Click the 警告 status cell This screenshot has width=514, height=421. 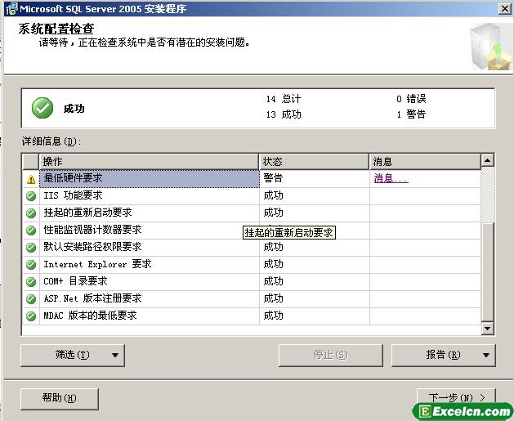pyautogui.click(x=315, y=179)
